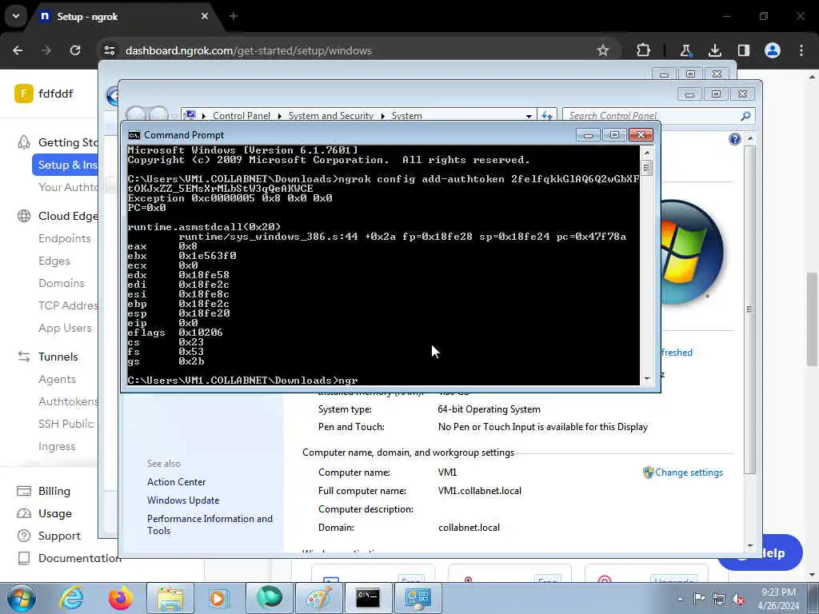Open browser downloads icon
Image resolution: width=819 pixels, height=614 pixels.
point(714,50)
